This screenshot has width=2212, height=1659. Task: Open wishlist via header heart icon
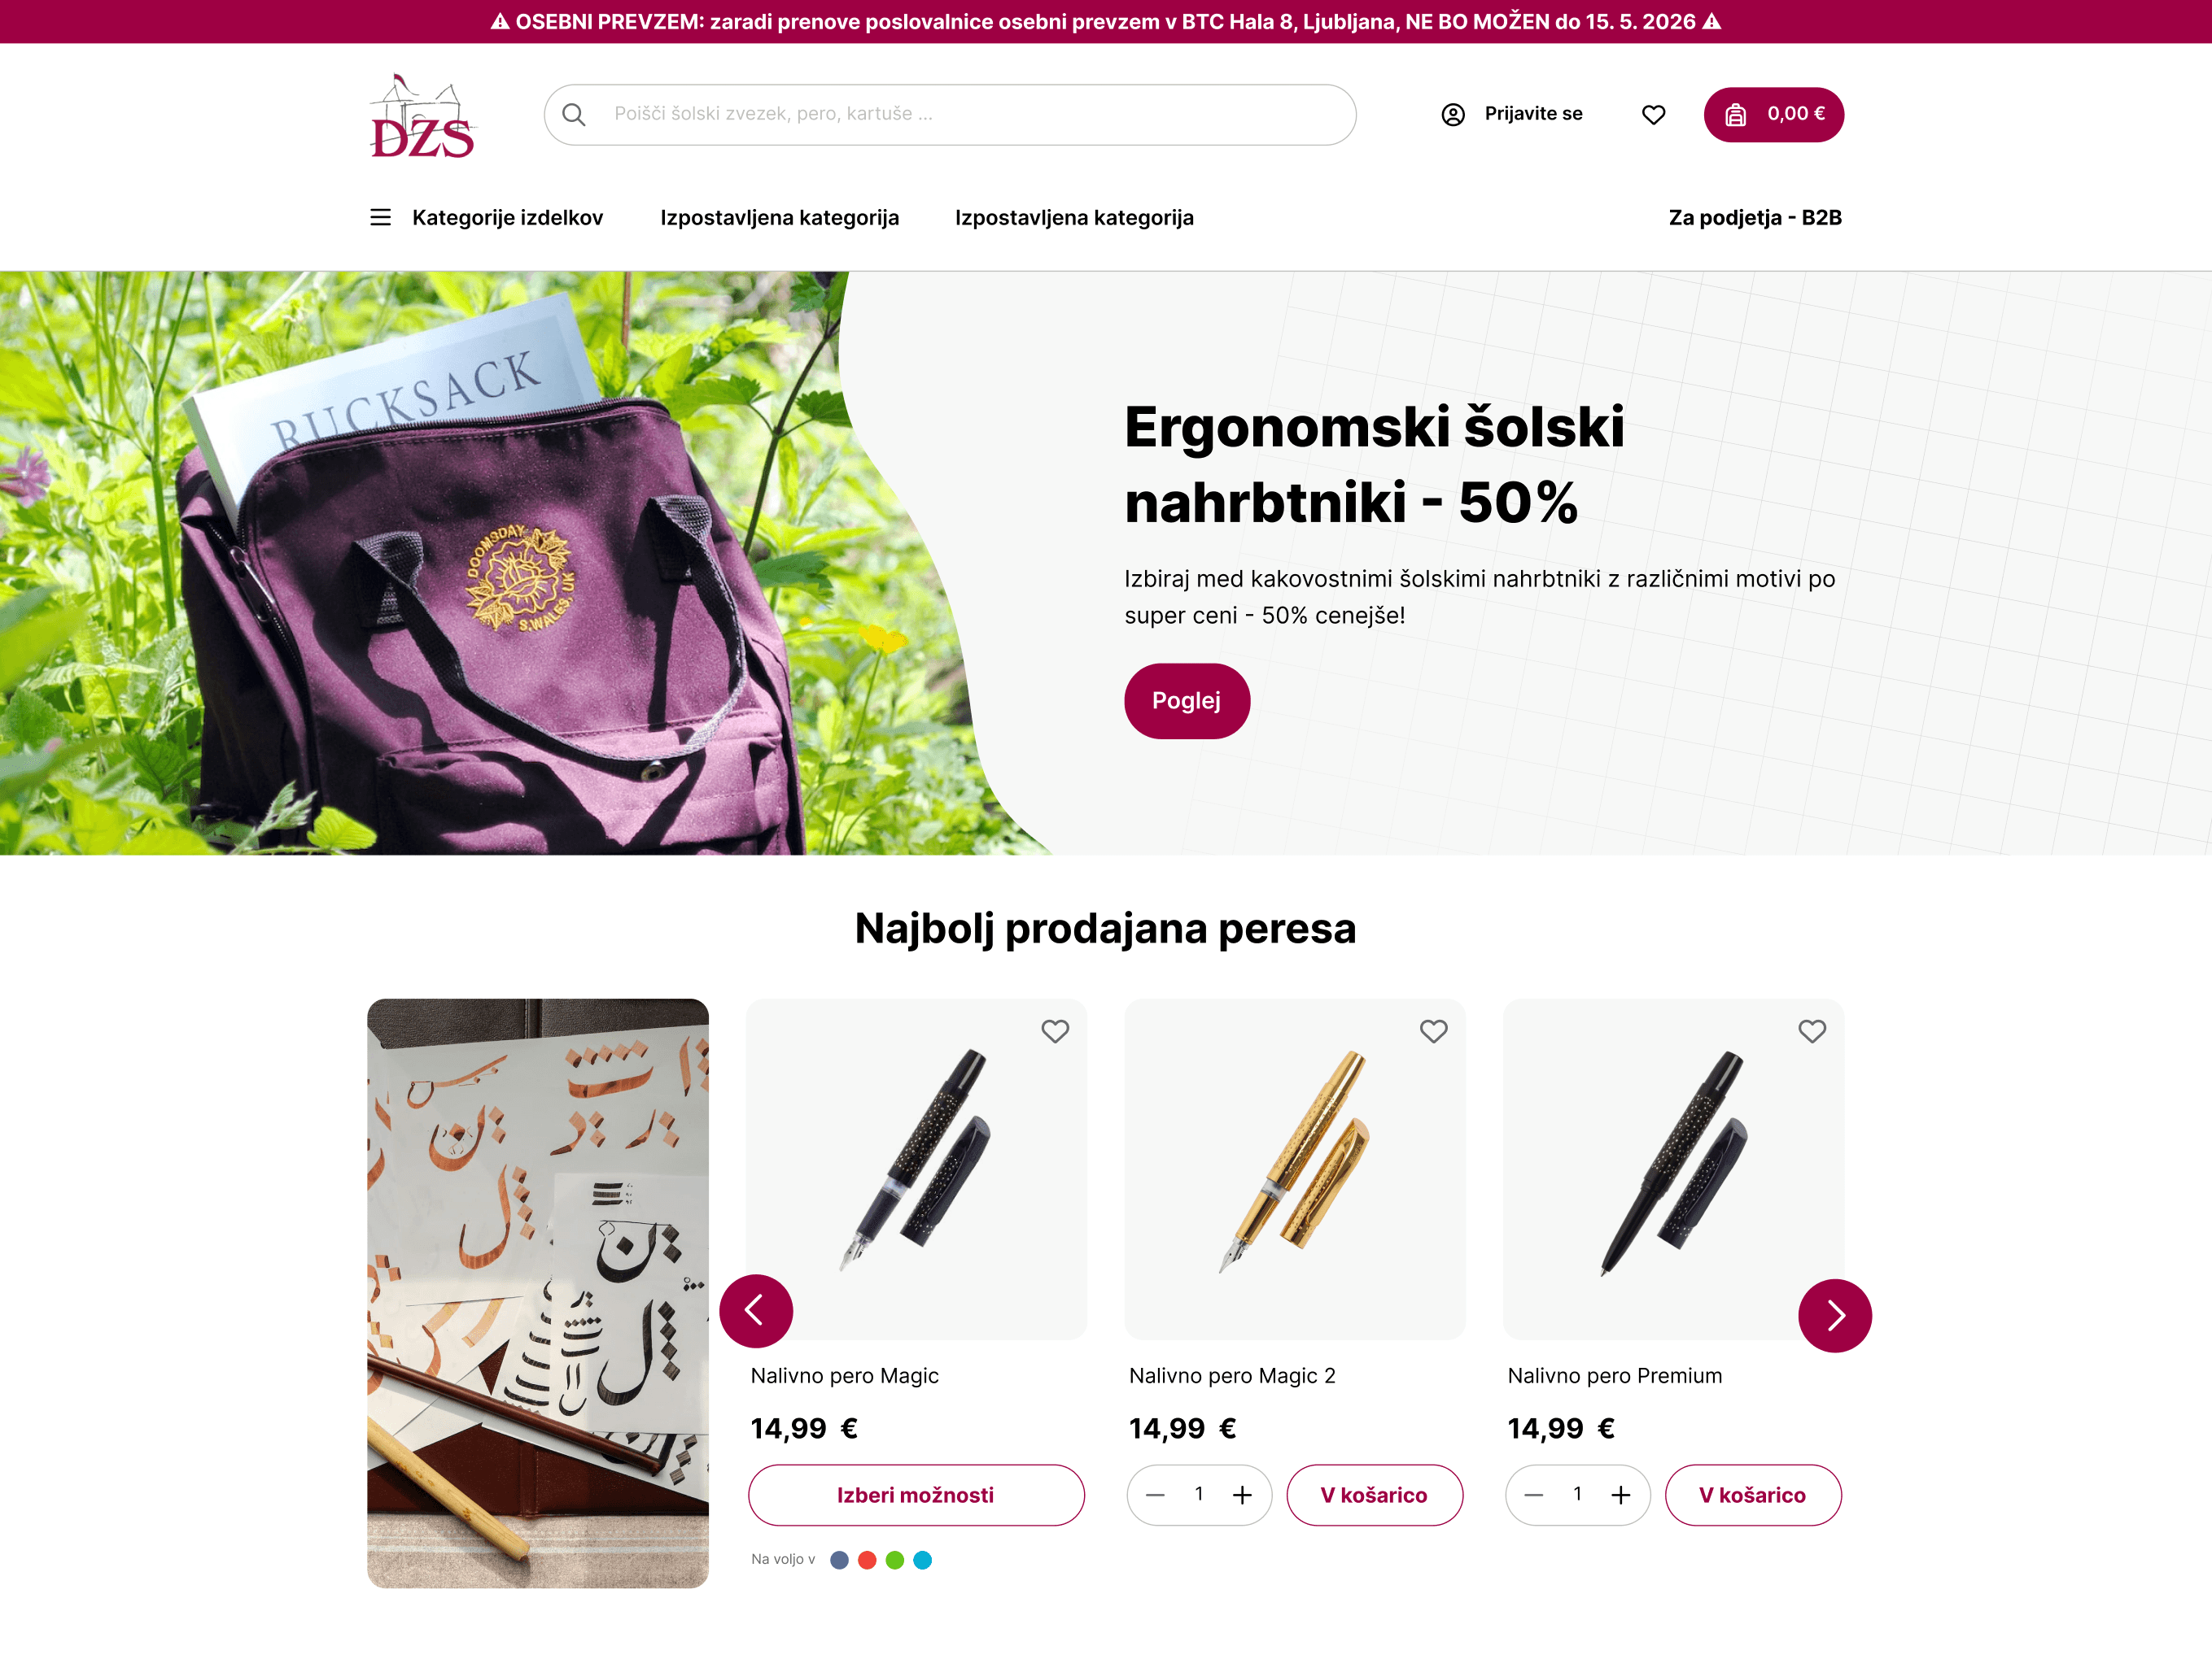point(1653,115)
